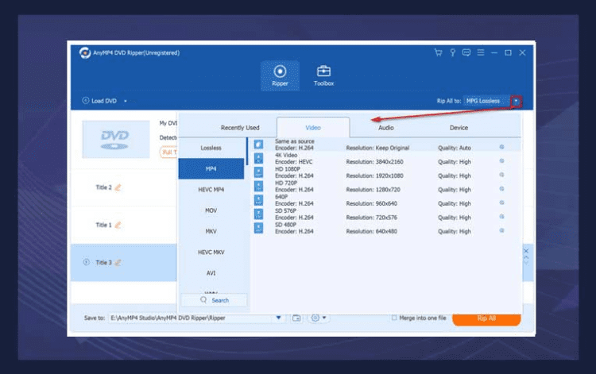Select the SD 576P profile icon
The image size is (596, 374).
coord(258,214)
